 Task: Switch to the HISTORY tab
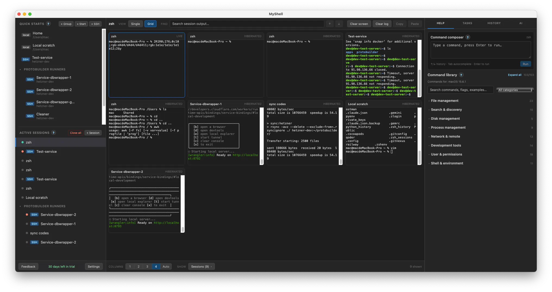pyautogui.click(x=494, y=23)
